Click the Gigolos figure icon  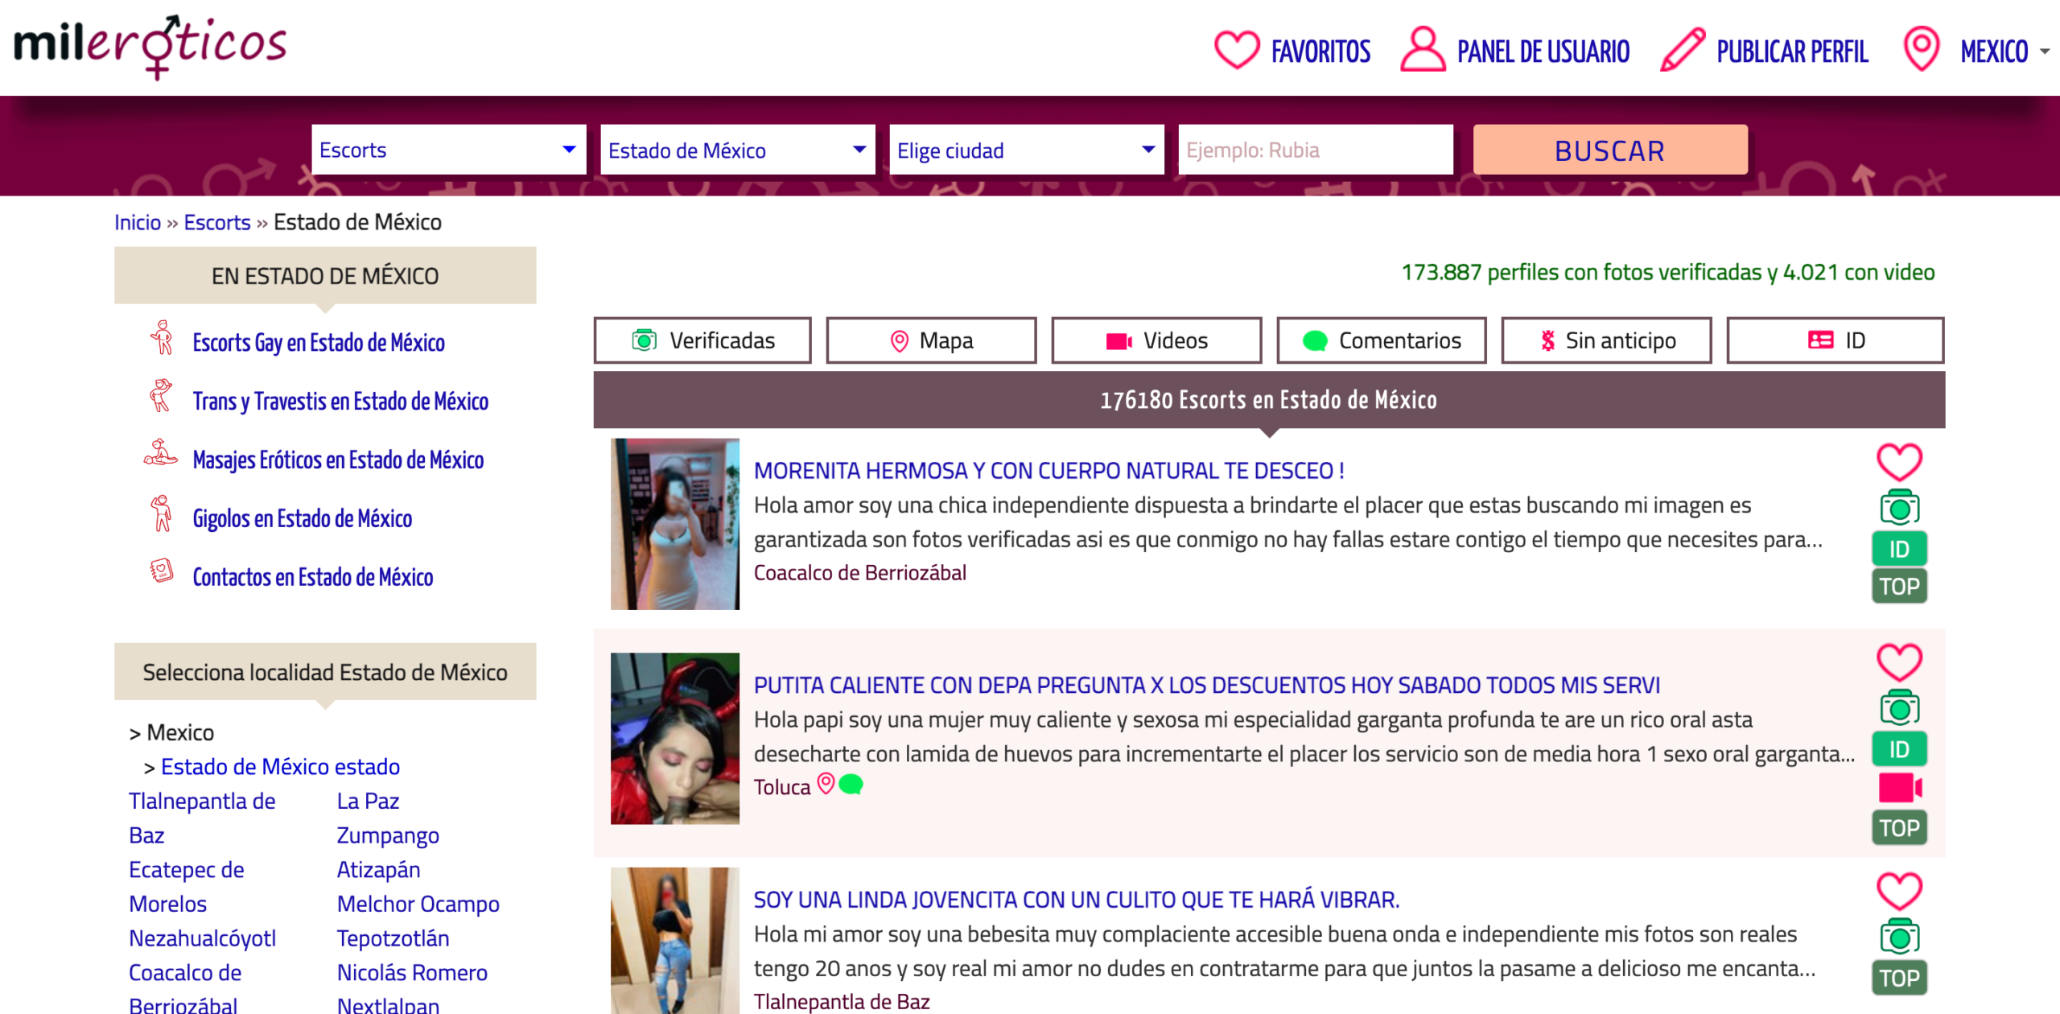pos(162,513)
